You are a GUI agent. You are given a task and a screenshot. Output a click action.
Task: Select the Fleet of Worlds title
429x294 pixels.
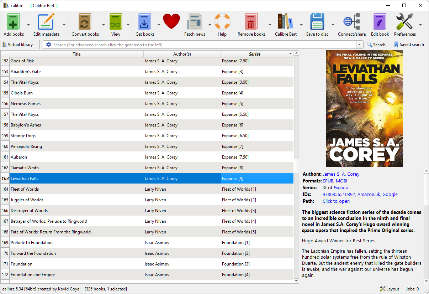pyautogui.click(x=25, y=189)
